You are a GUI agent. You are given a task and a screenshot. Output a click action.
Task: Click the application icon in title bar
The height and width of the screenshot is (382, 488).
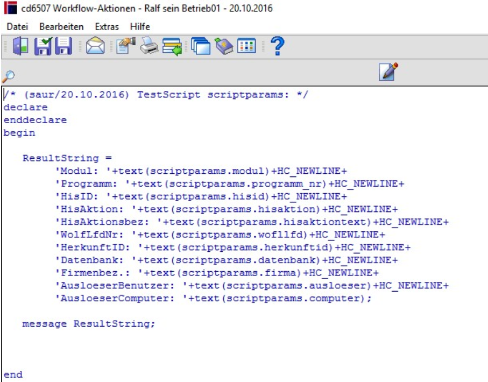coord(10,8)
